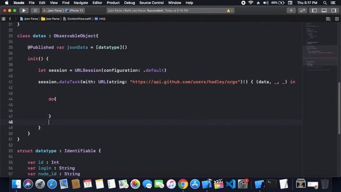The width and height of the screenshot is (341, 192).
Task: Open the Apple menu
Action: click(7, 3)
